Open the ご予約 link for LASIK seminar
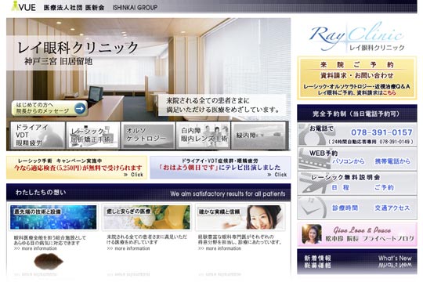The width and height of the screenshot is (423, 282). 384,187
